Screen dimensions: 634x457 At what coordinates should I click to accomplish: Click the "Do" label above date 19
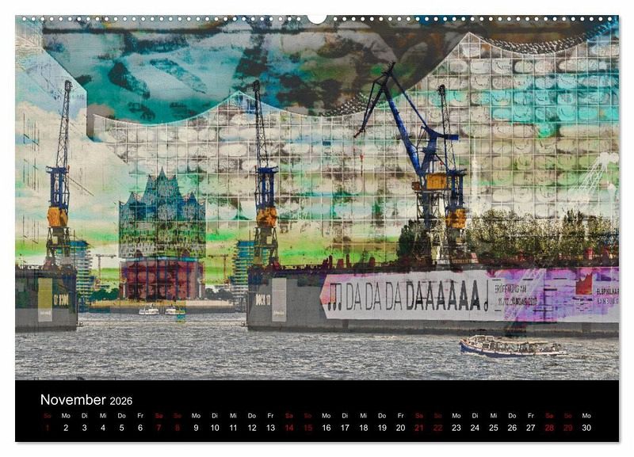pos(382,415)
